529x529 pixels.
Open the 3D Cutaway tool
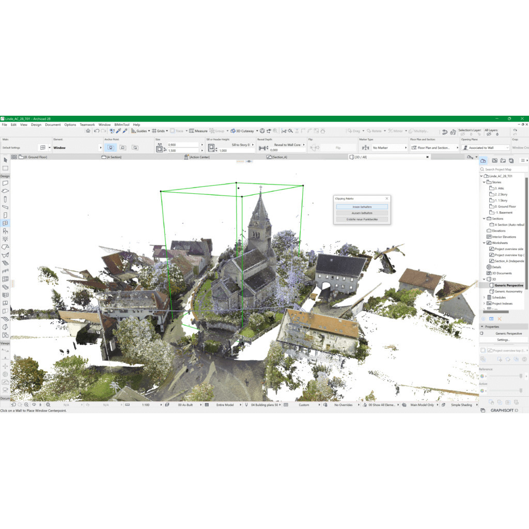point(242,131)
